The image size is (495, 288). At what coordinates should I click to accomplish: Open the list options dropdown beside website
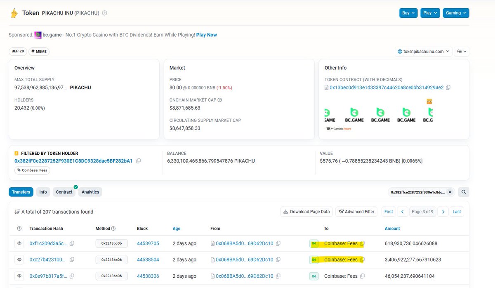[462, 52]
